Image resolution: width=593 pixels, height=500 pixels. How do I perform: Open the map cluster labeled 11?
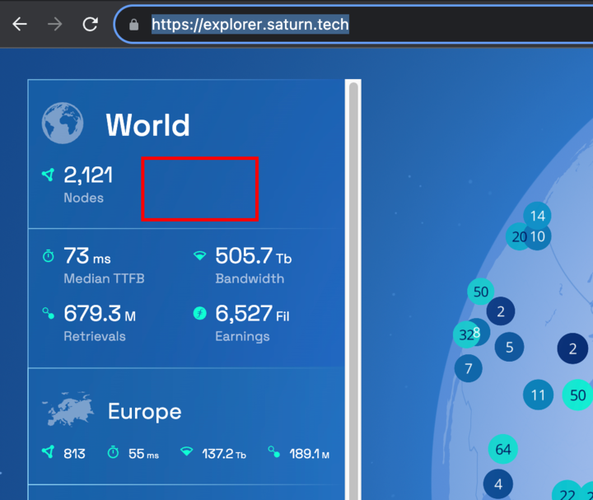538,395
